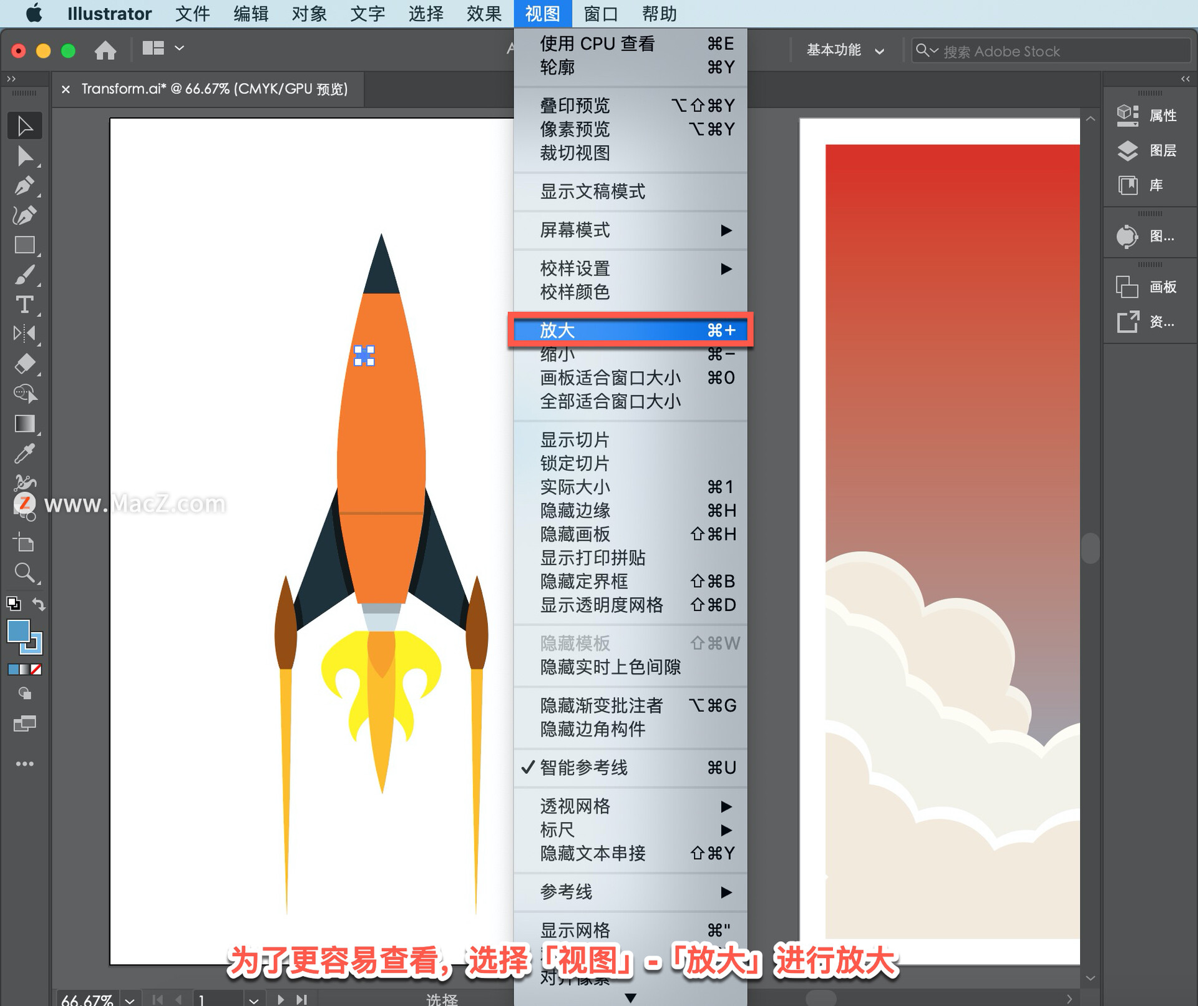Image resolution: width=1198 pixels, height=1006 pixels.
Task: Open the Artboards panel icon
Action: [1127, 287]
